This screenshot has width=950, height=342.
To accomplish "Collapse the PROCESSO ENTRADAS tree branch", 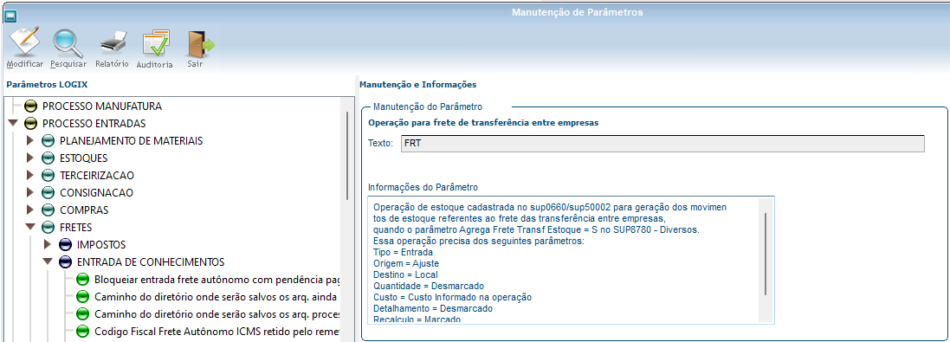I will 13,124.
